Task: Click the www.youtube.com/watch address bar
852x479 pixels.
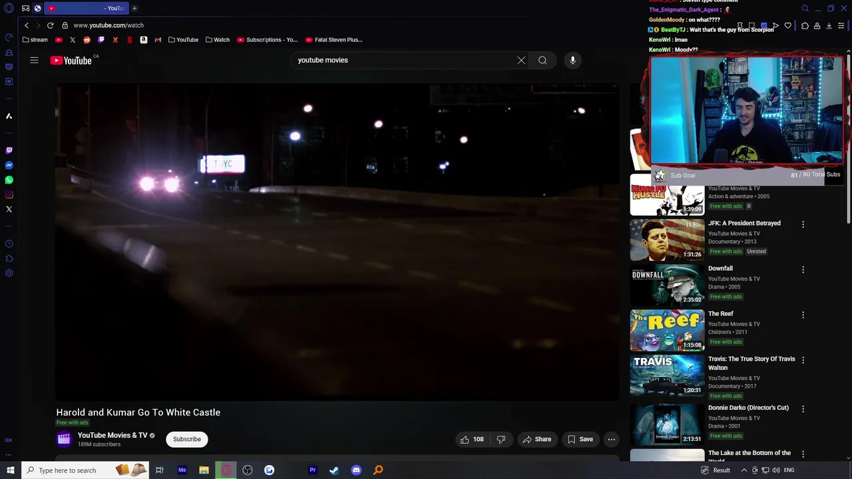Action: point(108,25)
